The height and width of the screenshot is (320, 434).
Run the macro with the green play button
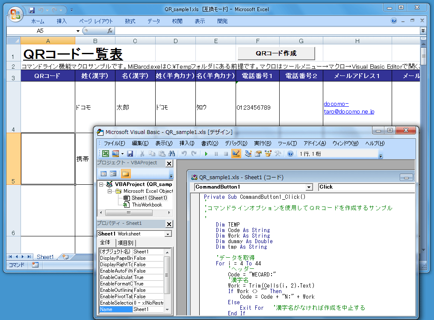206,154
